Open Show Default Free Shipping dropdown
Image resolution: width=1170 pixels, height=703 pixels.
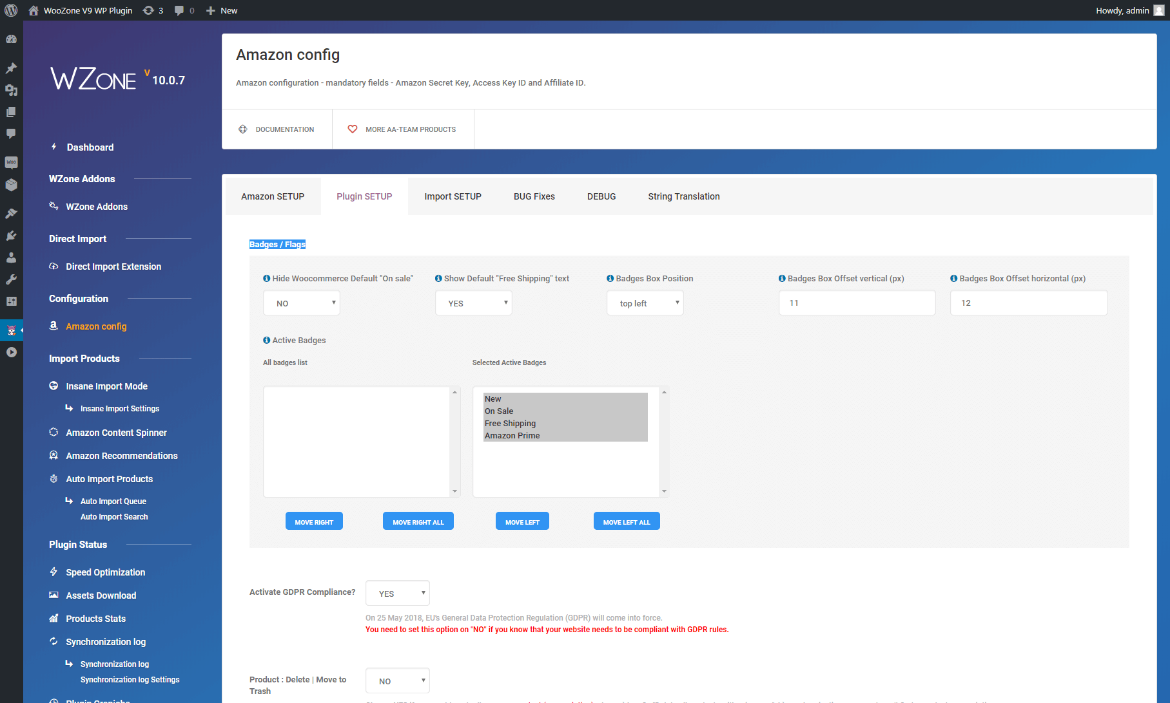pos(473,303)
